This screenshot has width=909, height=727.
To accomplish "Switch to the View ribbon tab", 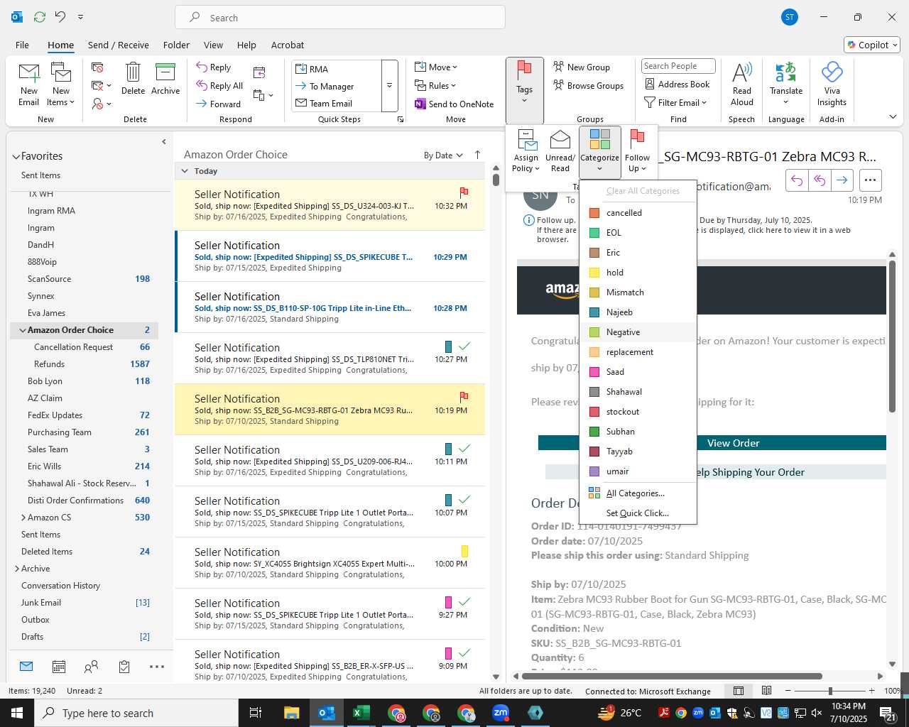I will click(213, 45).
